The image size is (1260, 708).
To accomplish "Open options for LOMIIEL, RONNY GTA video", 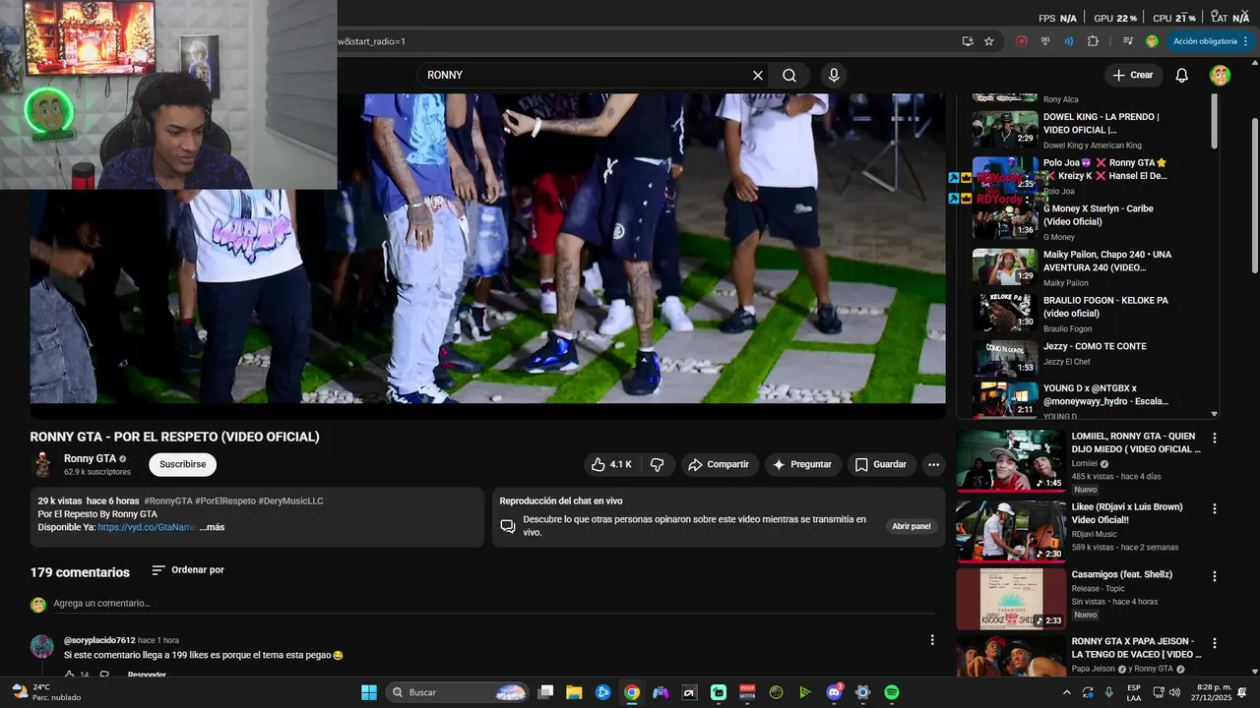I will click(x=1214, y=439).
